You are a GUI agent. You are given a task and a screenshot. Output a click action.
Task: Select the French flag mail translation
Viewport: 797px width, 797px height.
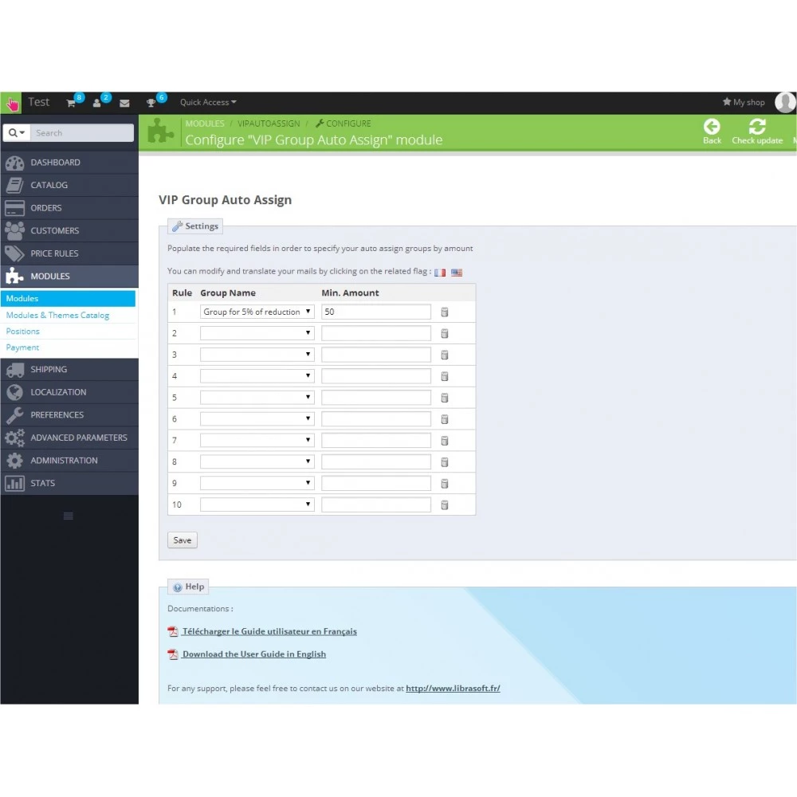[440, 273]
